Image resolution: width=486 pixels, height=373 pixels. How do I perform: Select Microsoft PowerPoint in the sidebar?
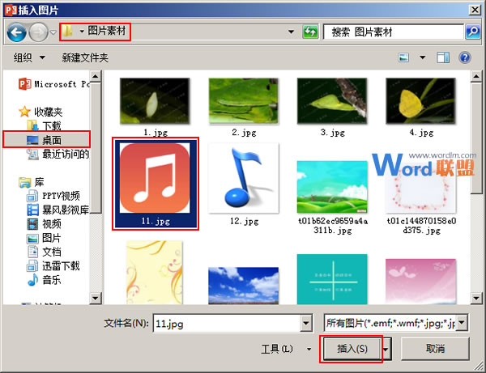[54, 84]
